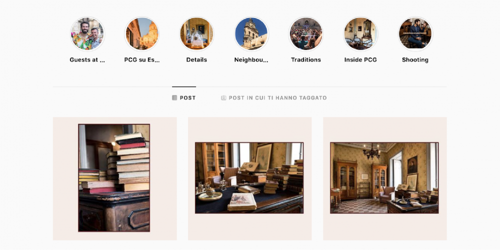Click the 'Traditions' highlight label
The width and height of the screenshot is (500, 250).
click(x=306, y=59)
